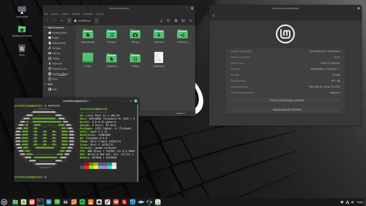366x206 pixels.
Task: Collapse the Mój komputer section in sidebar
Action: pyautogui.click(x=45, y=27)
